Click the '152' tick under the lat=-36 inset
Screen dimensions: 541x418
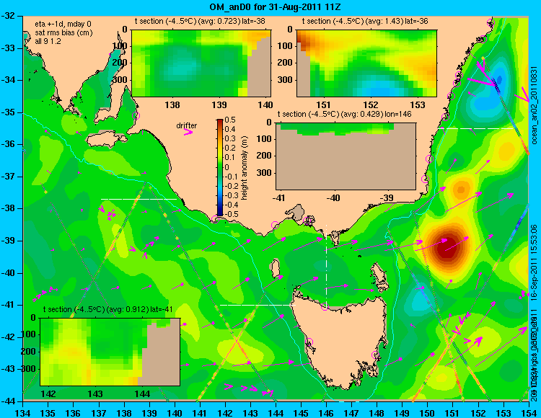pos(371,104)
